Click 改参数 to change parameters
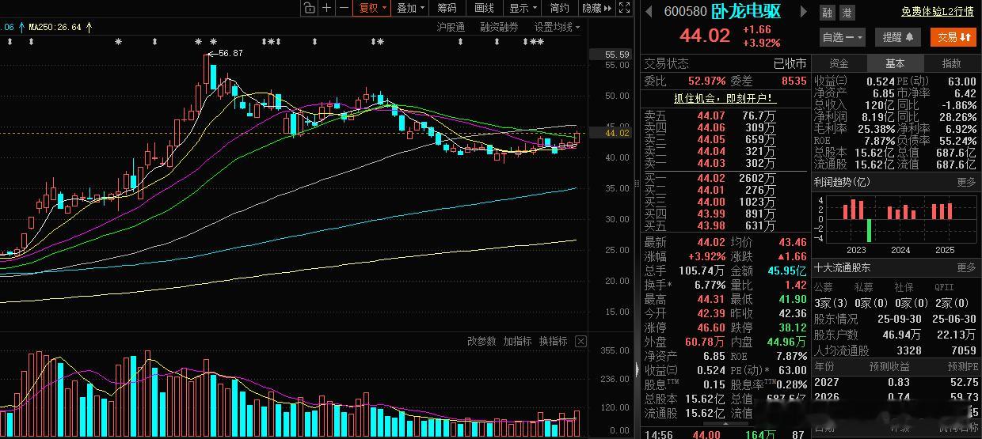The image size is (982, 439). point(481,341)
